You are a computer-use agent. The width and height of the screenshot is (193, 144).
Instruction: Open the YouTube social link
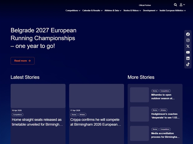[188, 52]
